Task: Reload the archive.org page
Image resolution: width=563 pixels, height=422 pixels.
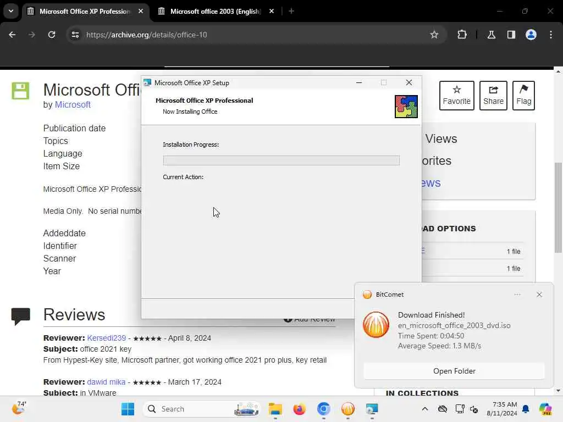Action: coord(52,35)
